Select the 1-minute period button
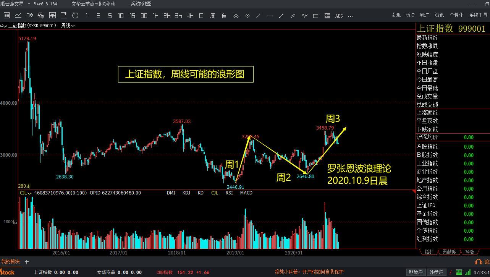Viewport: 490px width, 277px height. [x=87, y=16]
